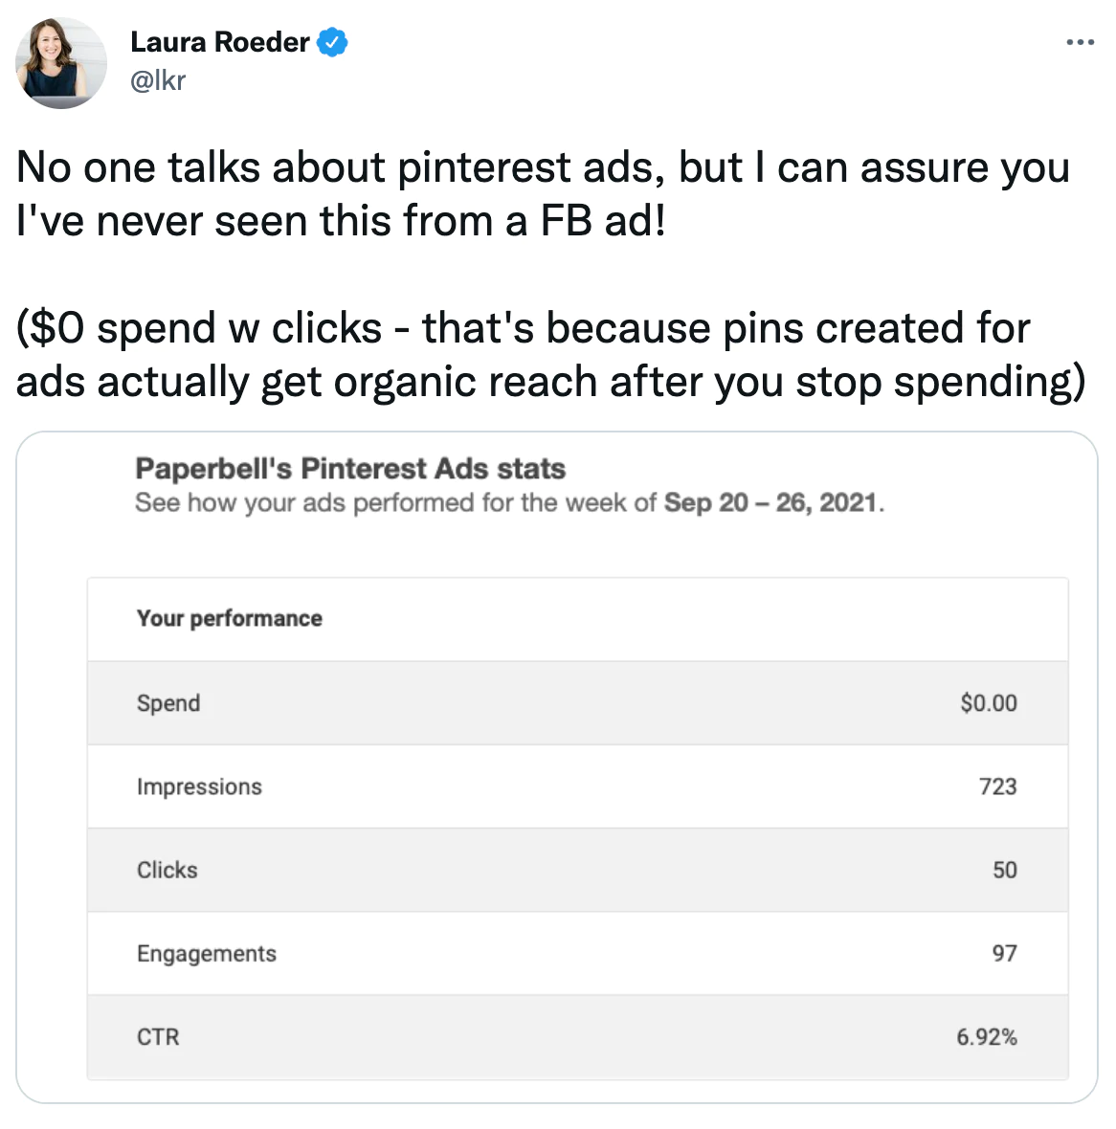
Task: Select the Clicks row label
Action: pos(167,870)
